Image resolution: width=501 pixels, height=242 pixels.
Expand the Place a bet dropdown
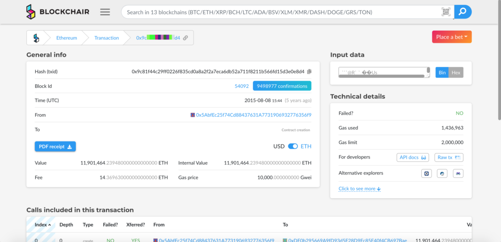coord(452,37)
